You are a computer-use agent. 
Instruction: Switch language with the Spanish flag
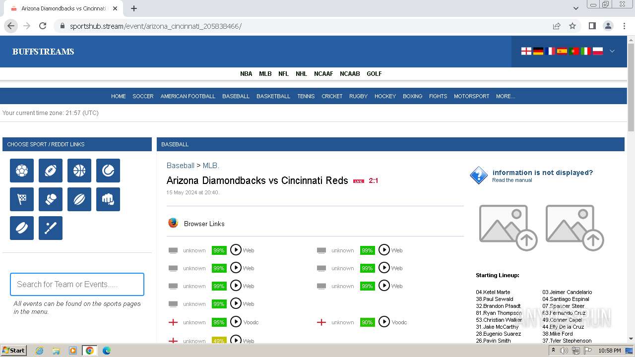562,51
